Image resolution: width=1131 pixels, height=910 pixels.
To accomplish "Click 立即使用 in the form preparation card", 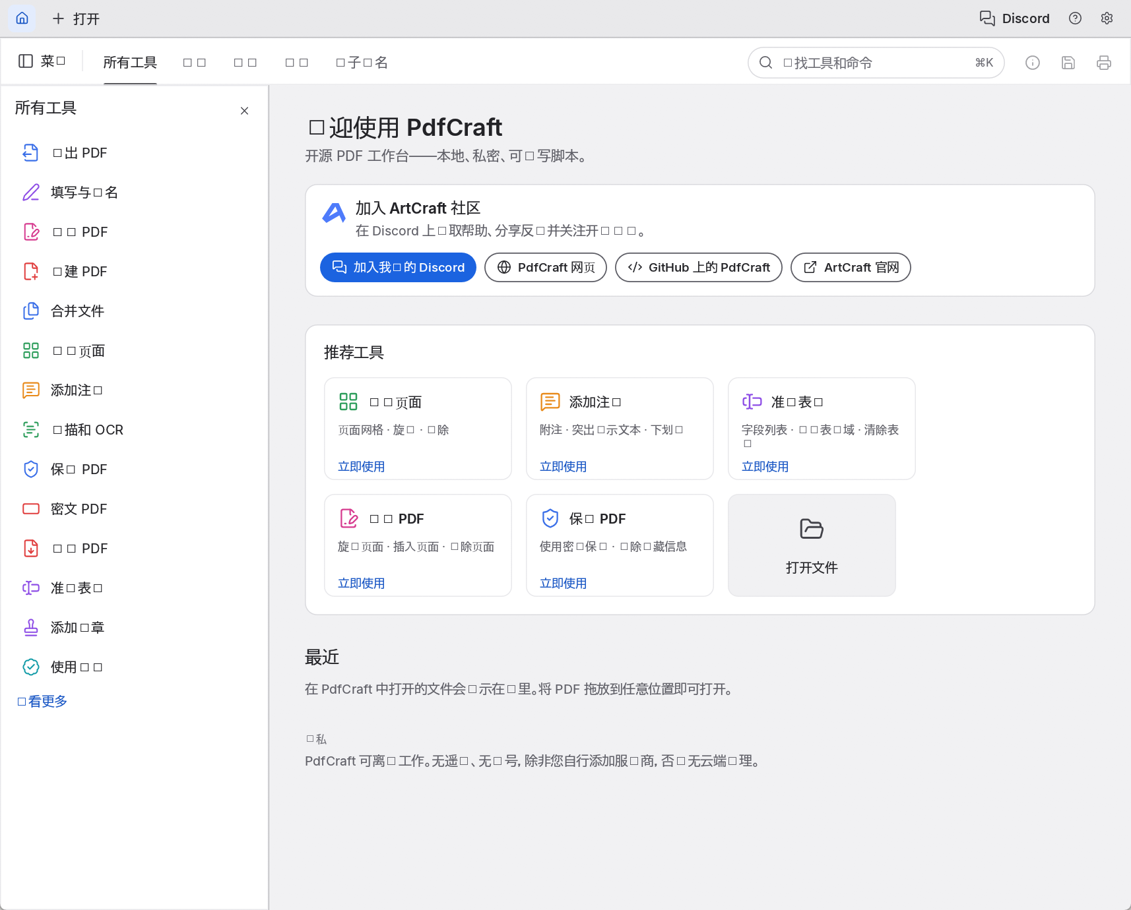I will coord(765,467).
